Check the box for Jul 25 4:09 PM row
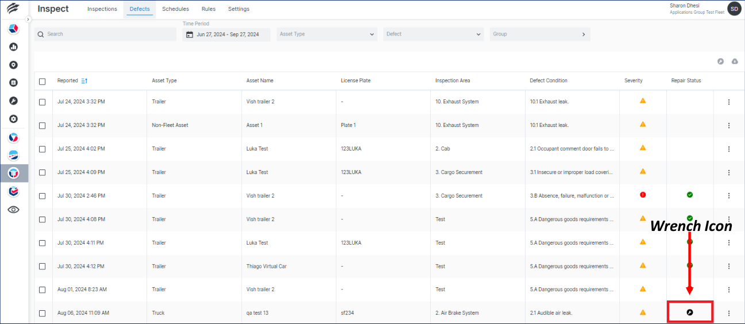The width and height of the screenshot is (745, 324). (x=43, y=172)
